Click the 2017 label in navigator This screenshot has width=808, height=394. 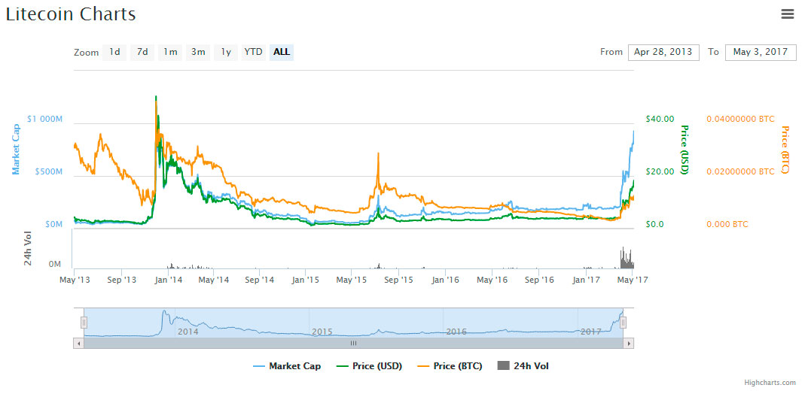[x=591, y=332]
